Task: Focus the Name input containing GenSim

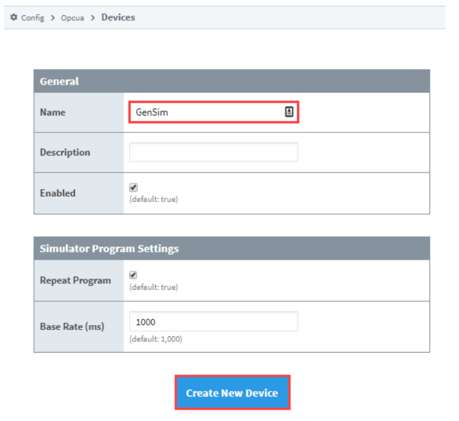Action: tap(214, 112)
